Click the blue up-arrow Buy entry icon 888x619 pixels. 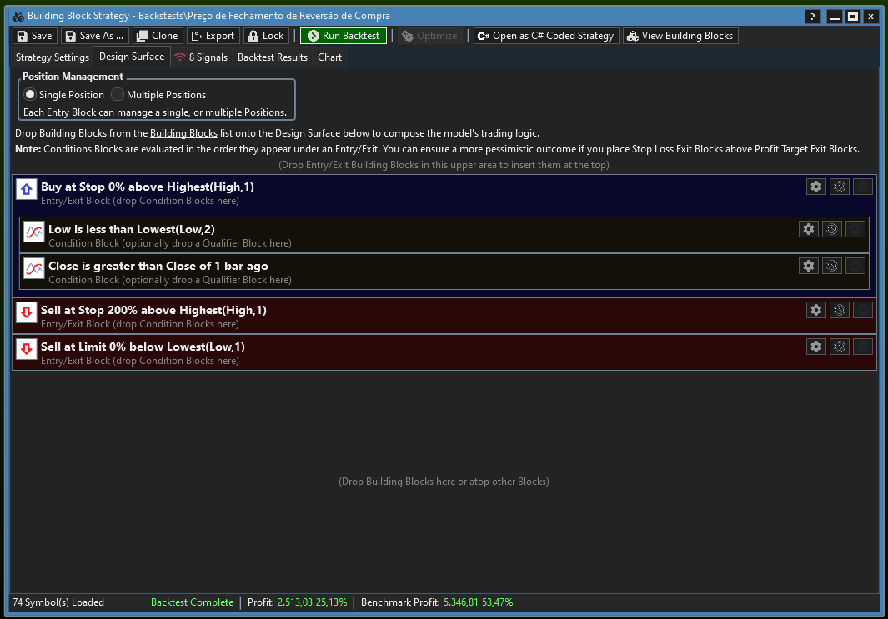click(x=26, y=190)
